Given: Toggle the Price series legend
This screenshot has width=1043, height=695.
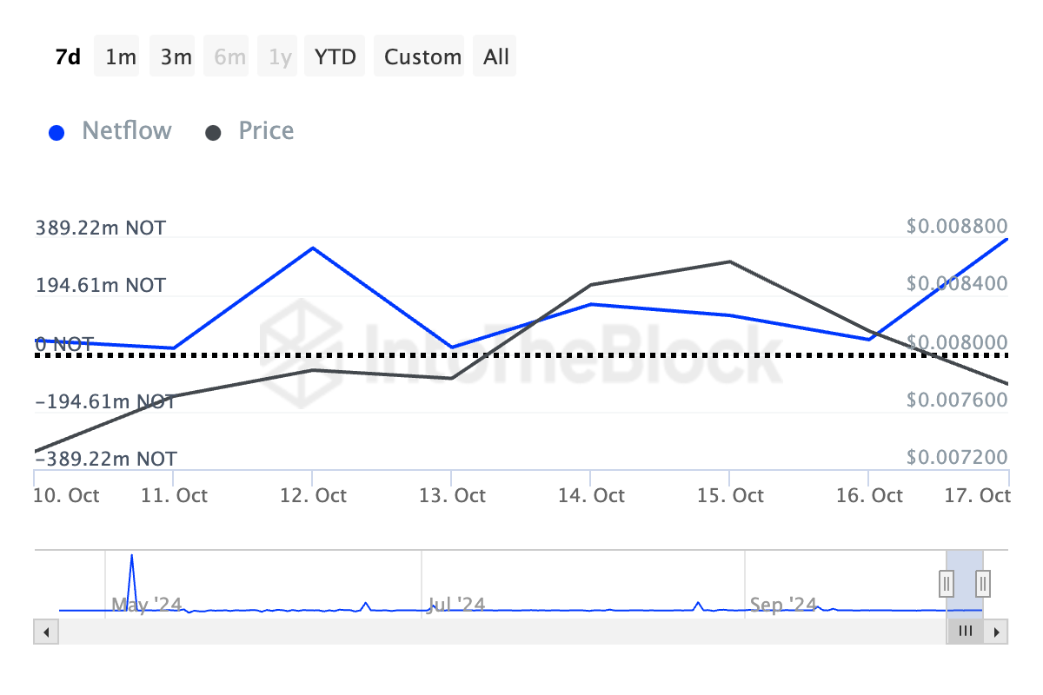Looking at the screenshot, I should click(x=266, y=131).
